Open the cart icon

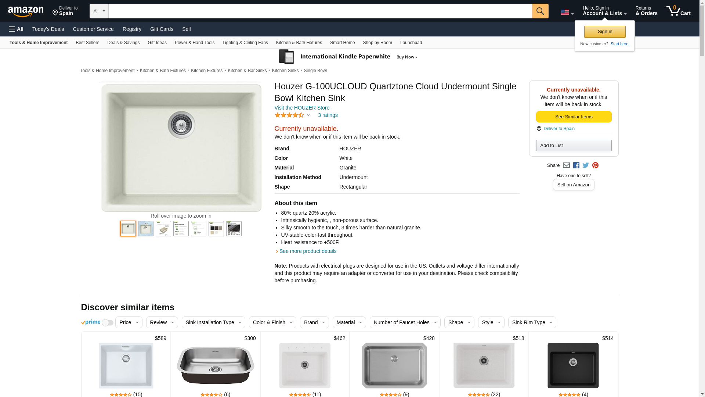[679, 11]
